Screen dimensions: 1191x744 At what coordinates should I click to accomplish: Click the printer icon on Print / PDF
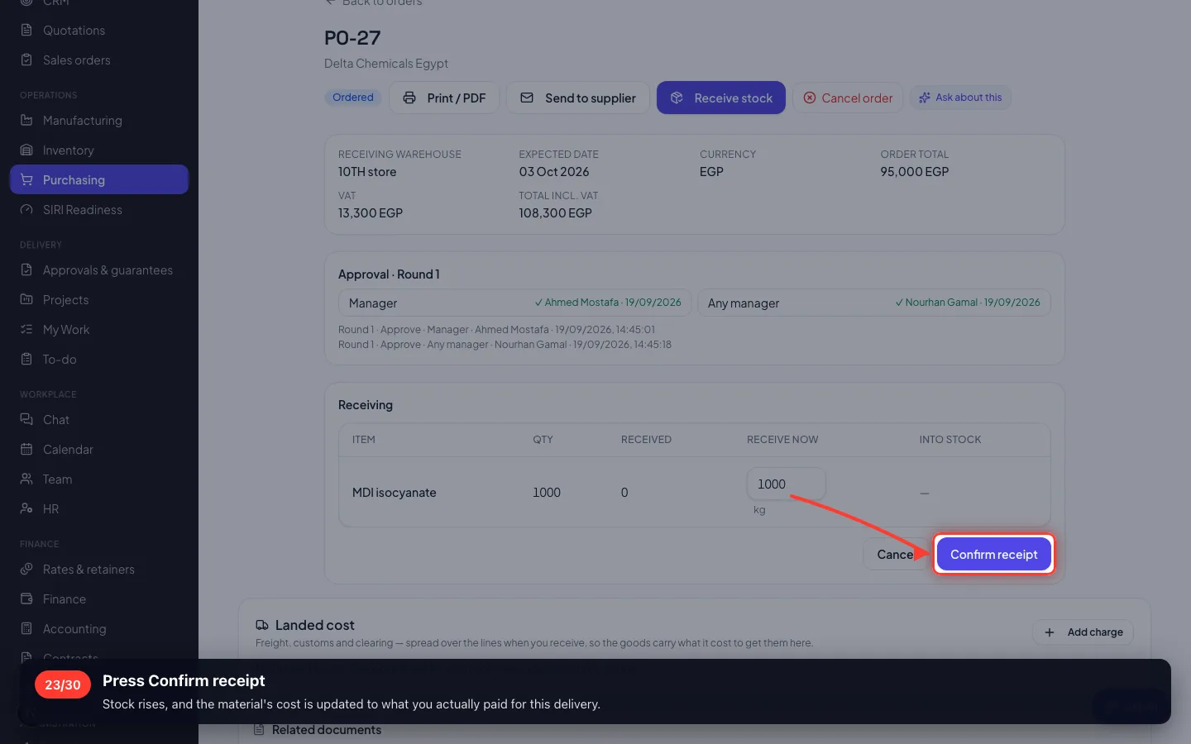pos(409,98)
